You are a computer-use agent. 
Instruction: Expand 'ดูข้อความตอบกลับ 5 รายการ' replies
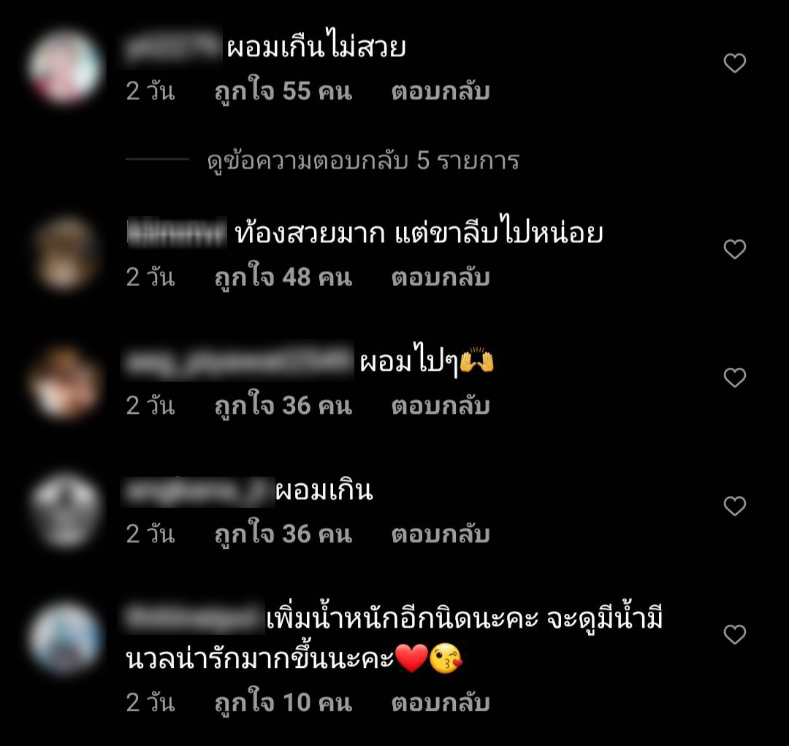363,161
